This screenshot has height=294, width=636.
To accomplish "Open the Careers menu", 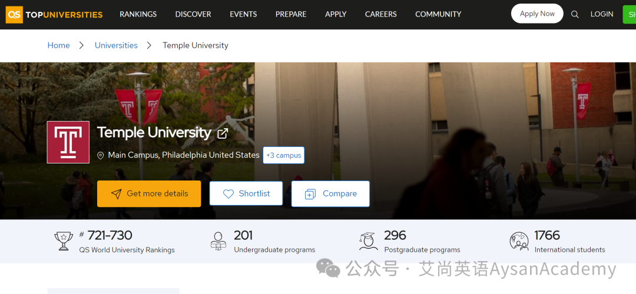I will tap(381, 14).
